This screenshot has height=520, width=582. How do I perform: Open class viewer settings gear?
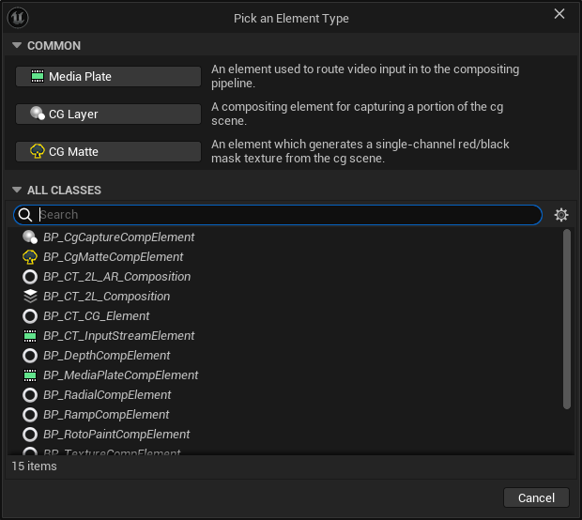tap(561, 215)
